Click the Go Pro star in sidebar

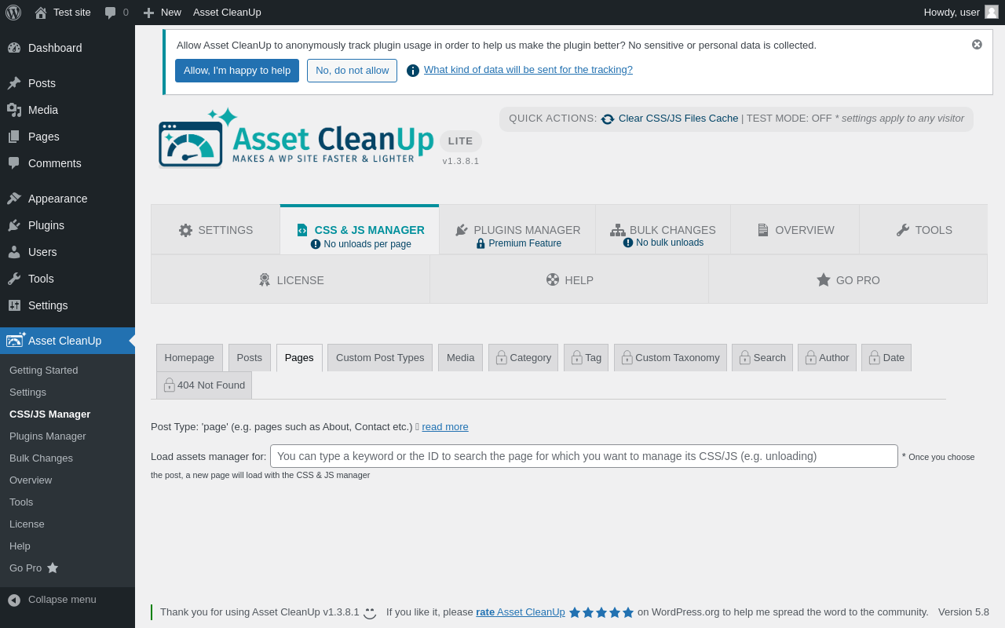tap(53, 568)
